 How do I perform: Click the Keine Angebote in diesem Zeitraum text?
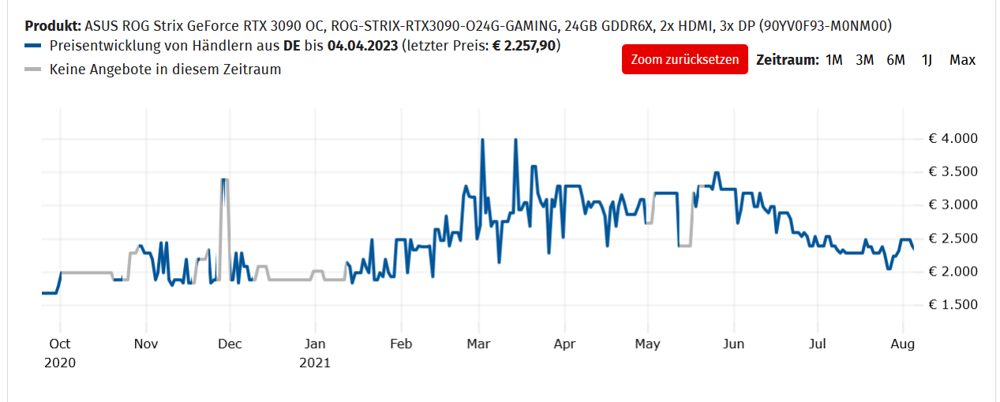point(165,70)
